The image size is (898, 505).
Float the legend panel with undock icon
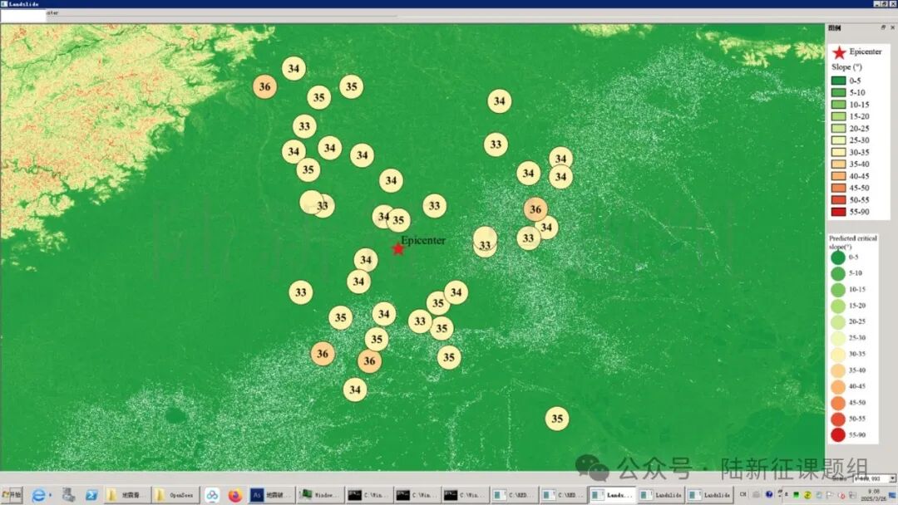(x=883, y=27)
